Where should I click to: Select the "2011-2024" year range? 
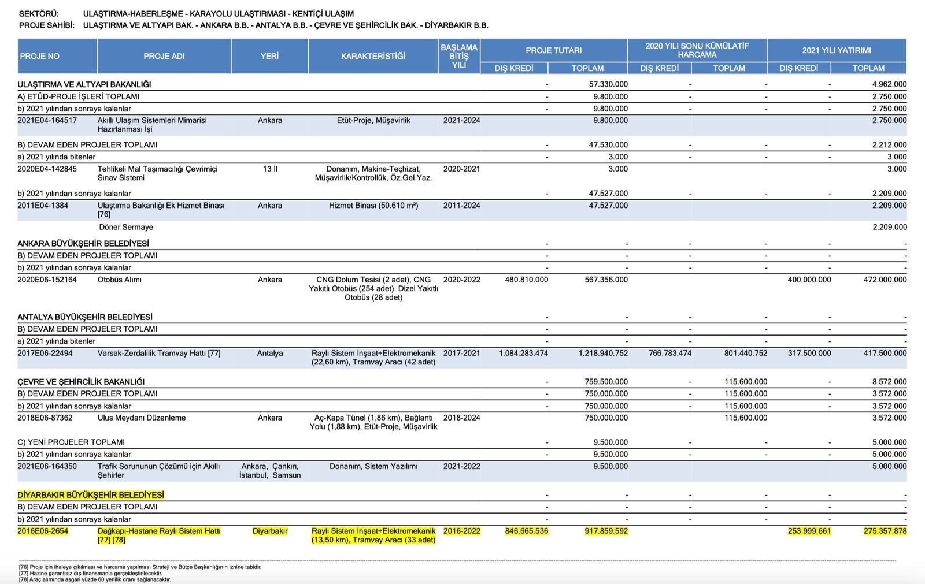[461, 206]
